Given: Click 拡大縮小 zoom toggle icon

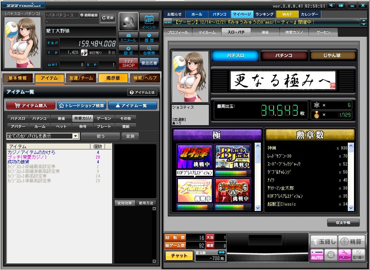Looking at the screenshot, I should [x=358, y=255].
